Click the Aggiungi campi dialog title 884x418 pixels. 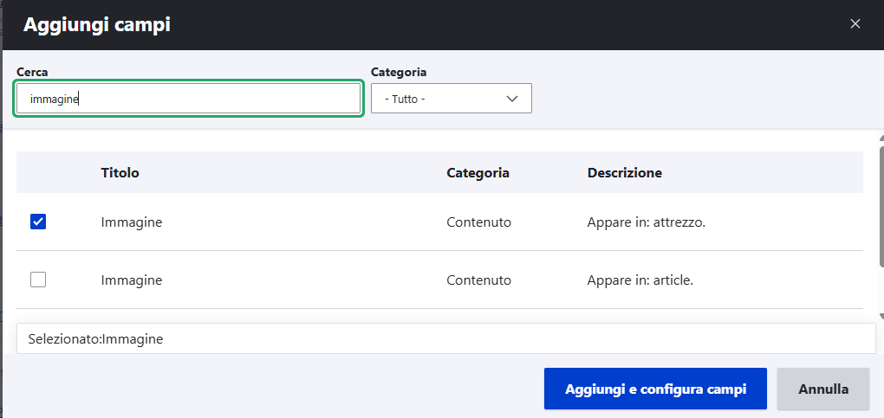click(x=96, y=25)
